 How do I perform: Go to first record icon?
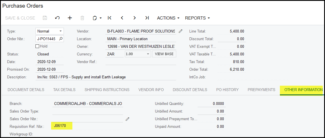click(110, 18)
